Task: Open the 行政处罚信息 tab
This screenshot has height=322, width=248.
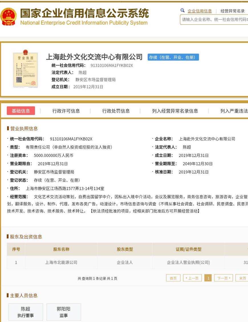Action: point(116,111)
